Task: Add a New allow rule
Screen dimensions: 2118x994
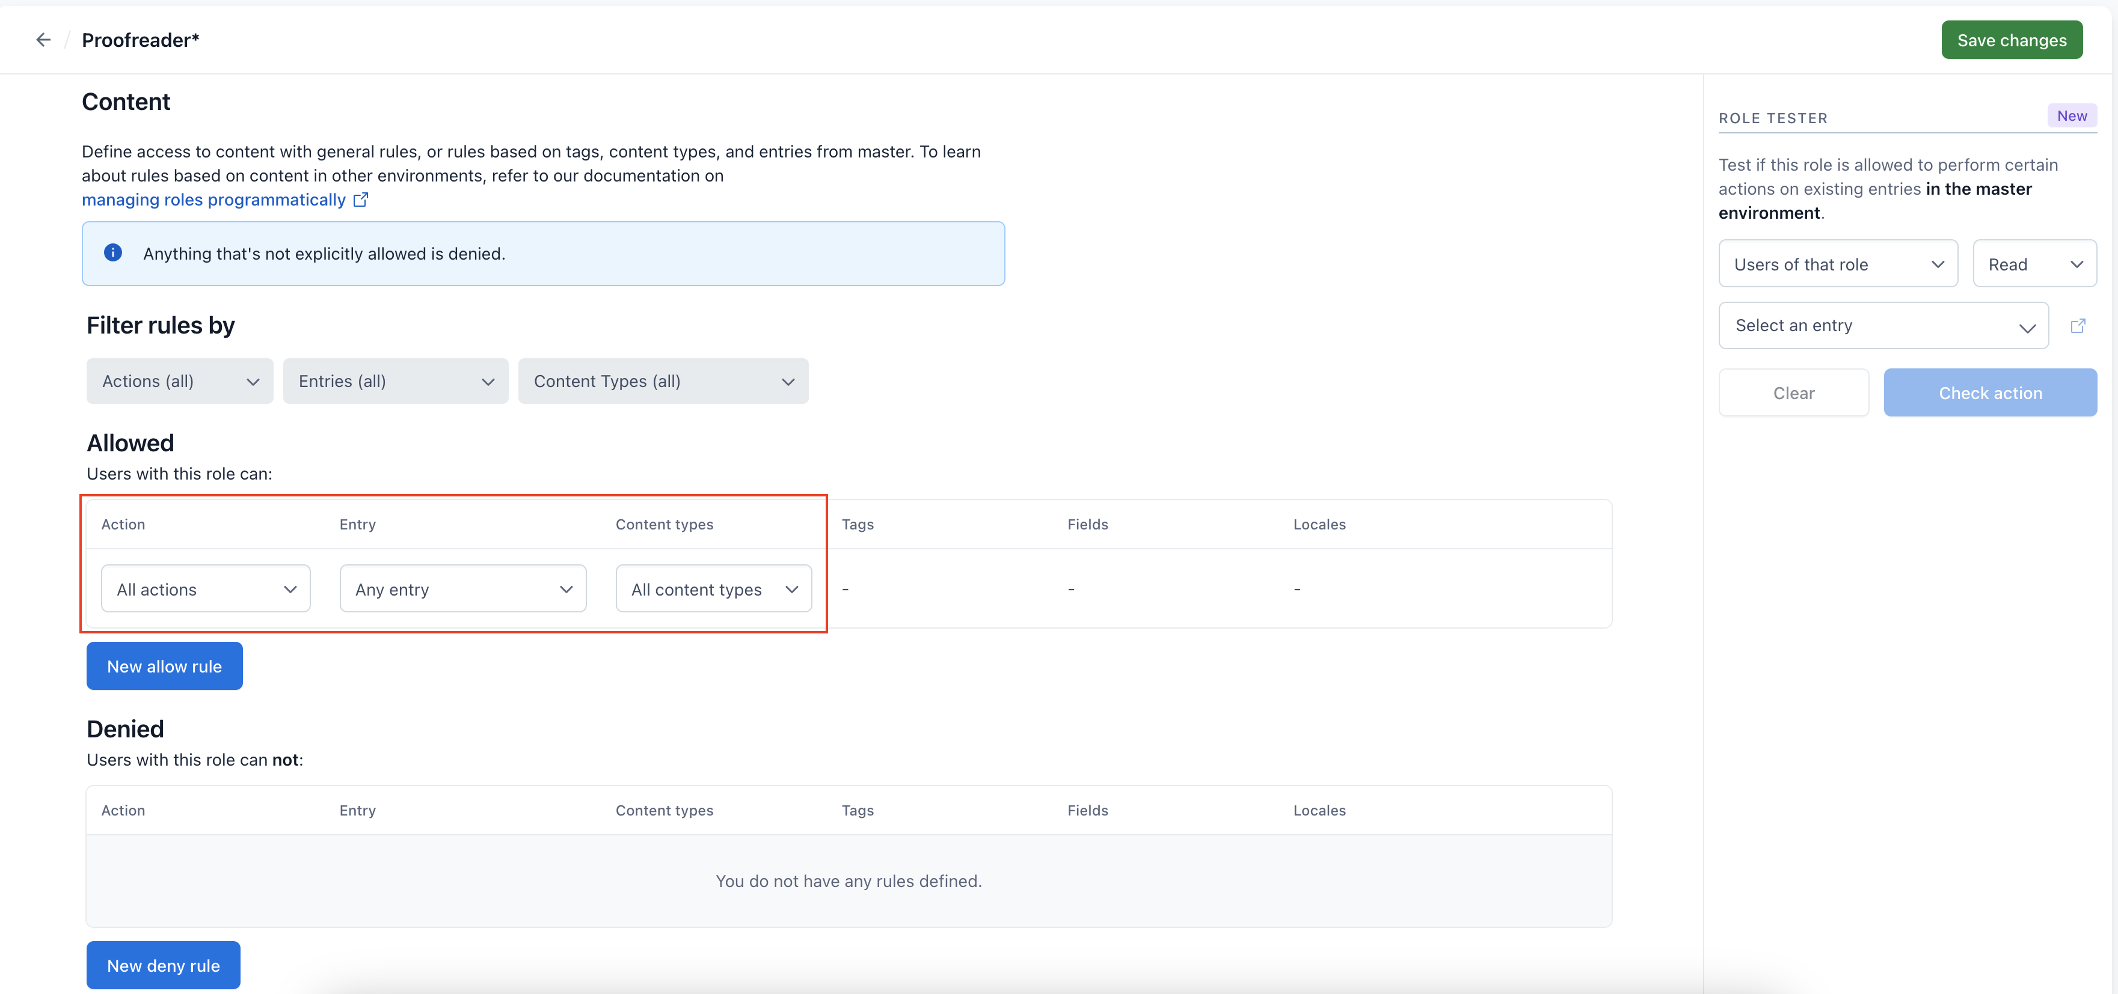Action: (164, 666)
